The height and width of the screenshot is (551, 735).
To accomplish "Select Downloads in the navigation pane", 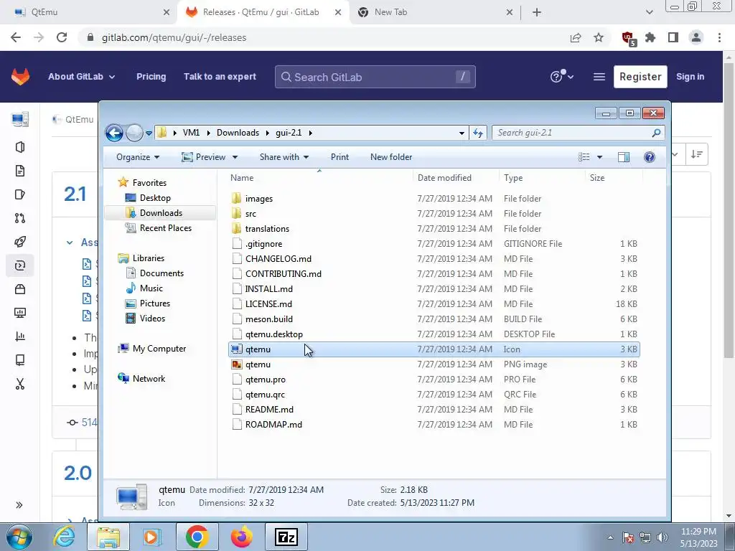I will click(161, 212).
